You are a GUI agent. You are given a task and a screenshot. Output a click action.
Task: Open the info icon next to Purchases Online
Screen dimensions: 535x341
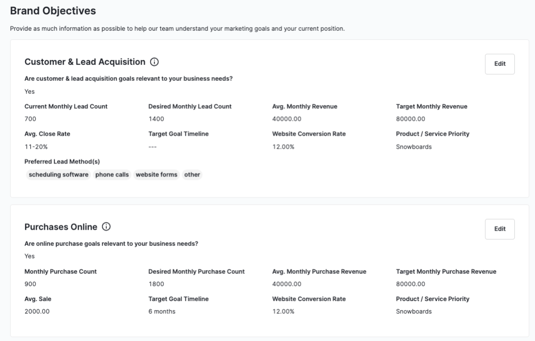point(106,227)
